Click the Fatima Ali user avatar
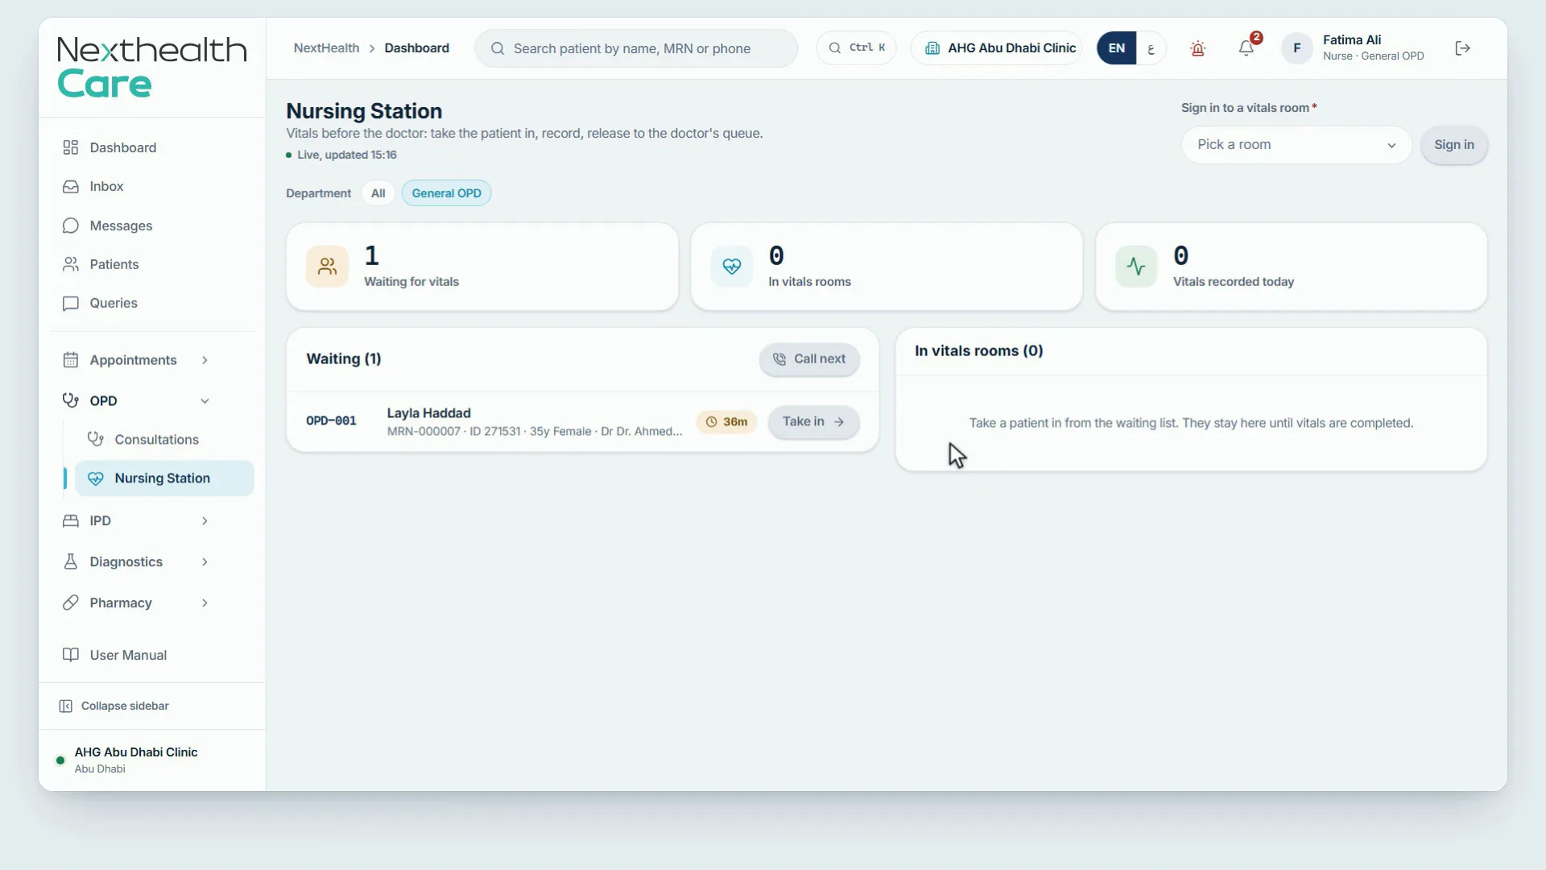 (x=1296, y=48)
